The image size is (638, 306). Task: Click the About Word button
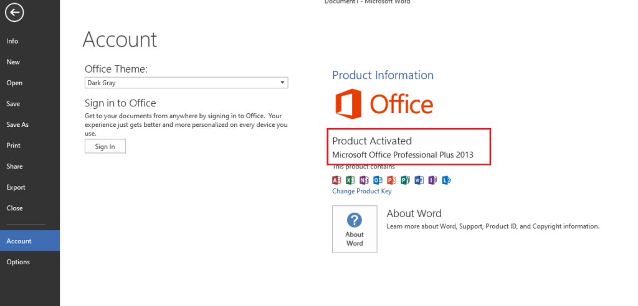355,229
